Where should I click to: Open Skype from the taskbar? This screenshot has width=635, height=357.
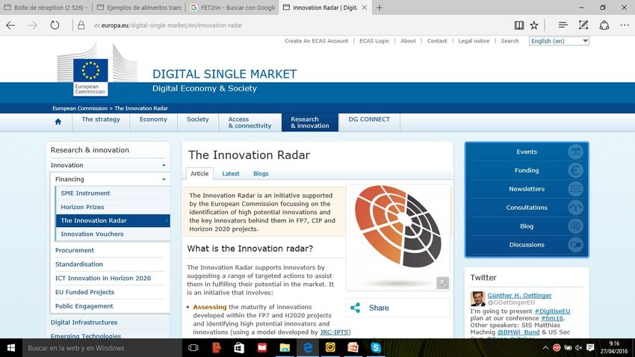pyautogui.click(x=376, y=348)
